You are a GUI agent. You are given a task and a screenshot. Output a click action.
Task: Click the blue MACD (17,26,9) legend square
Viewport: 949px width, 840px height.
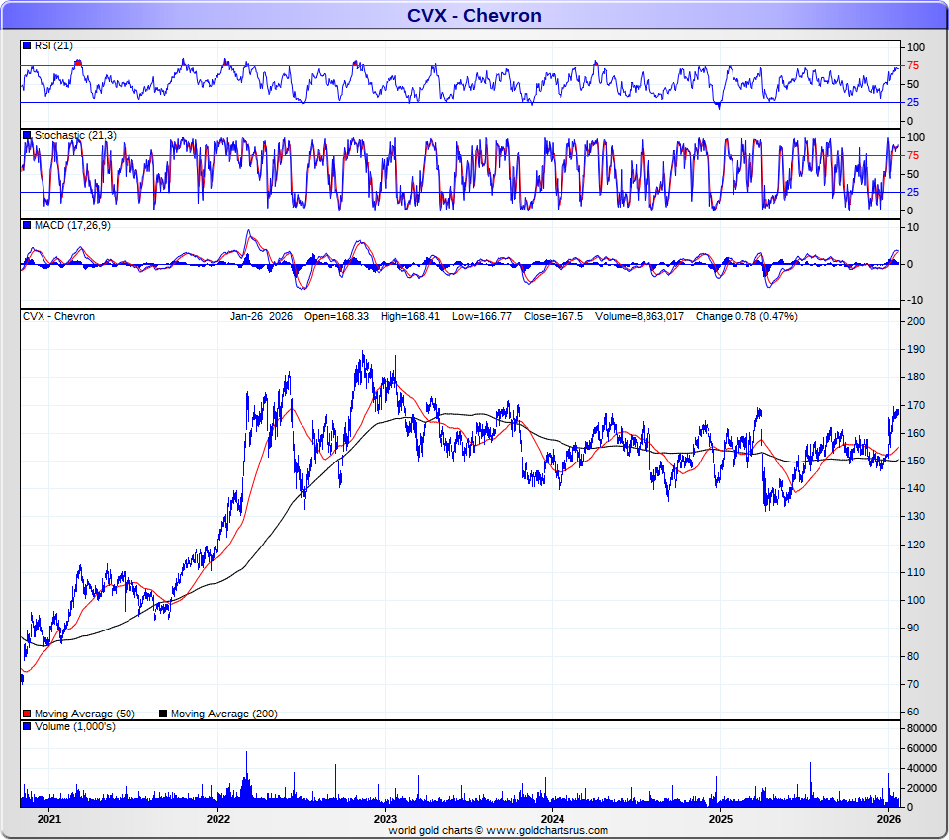coord(27,226)
